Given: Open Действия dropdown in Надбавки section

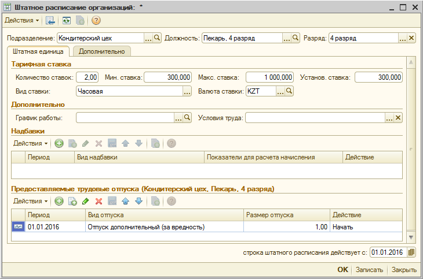Looking at the screenshot, I should (31, 143).
